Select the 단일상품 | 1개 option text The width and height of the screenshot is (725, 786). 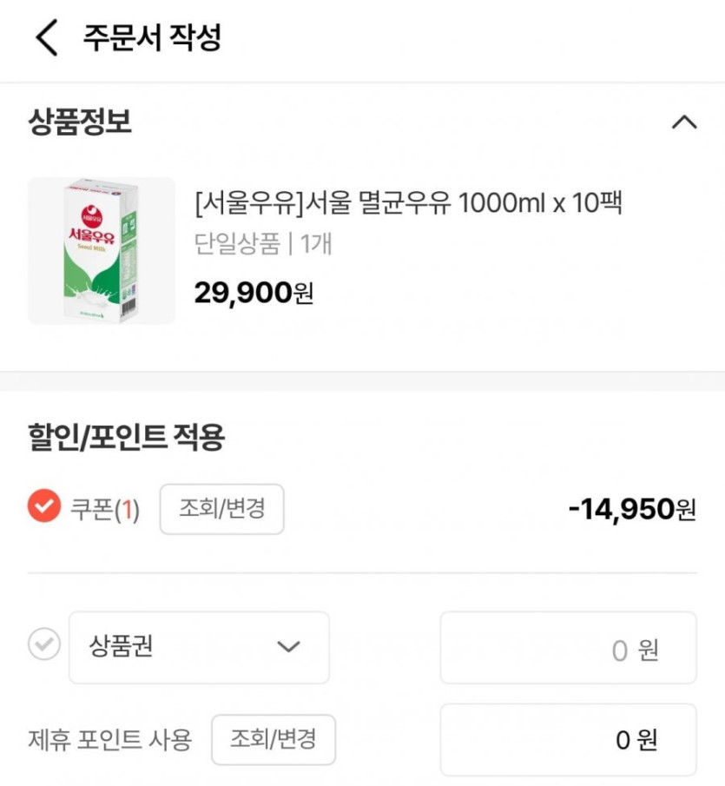click(x=263, y=244)
